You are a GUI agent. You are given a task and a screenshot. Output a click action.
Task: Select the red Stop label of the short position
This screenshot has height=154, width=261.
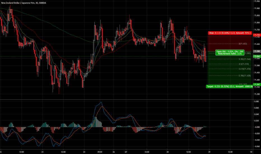230,33
